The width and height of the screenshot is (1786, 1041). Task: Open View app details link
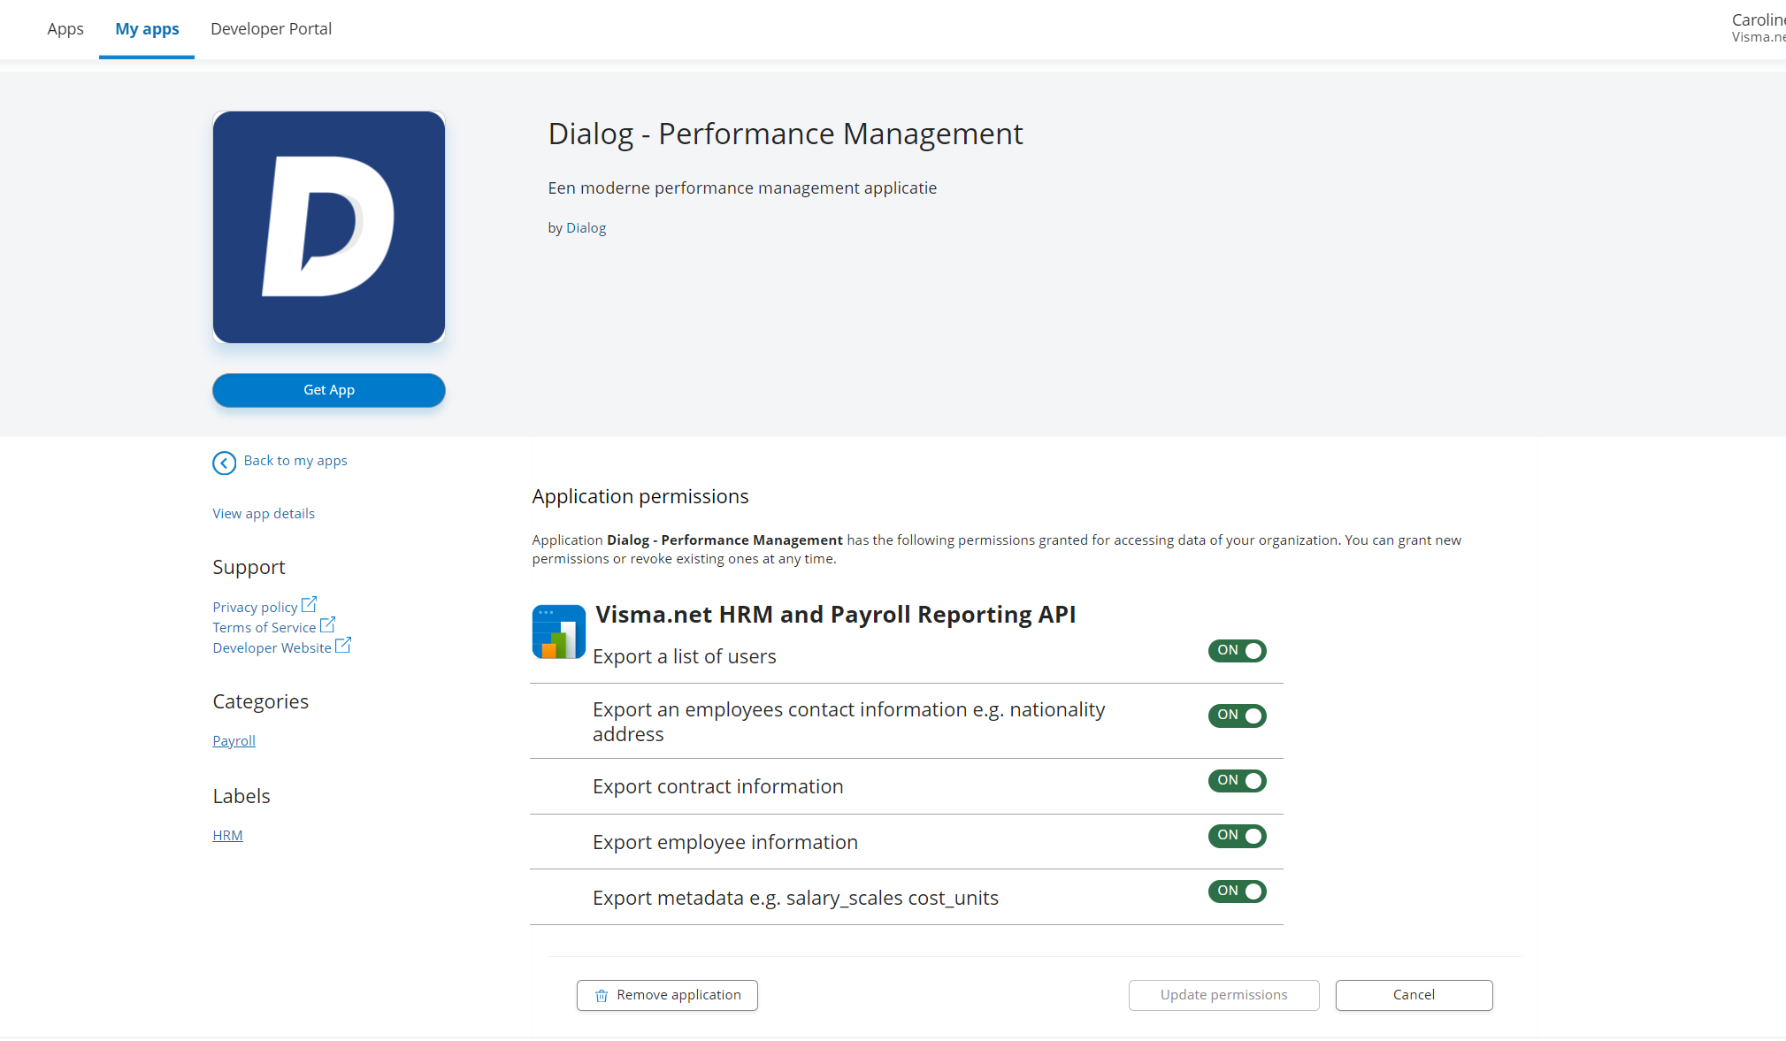coord(264,514)
